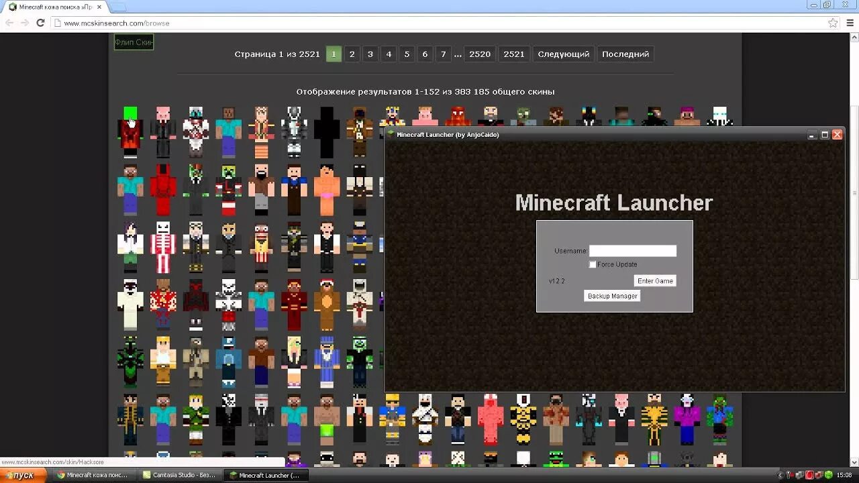Minimize the Chrome browser window

pyautogui.click(x=815, y=5)
